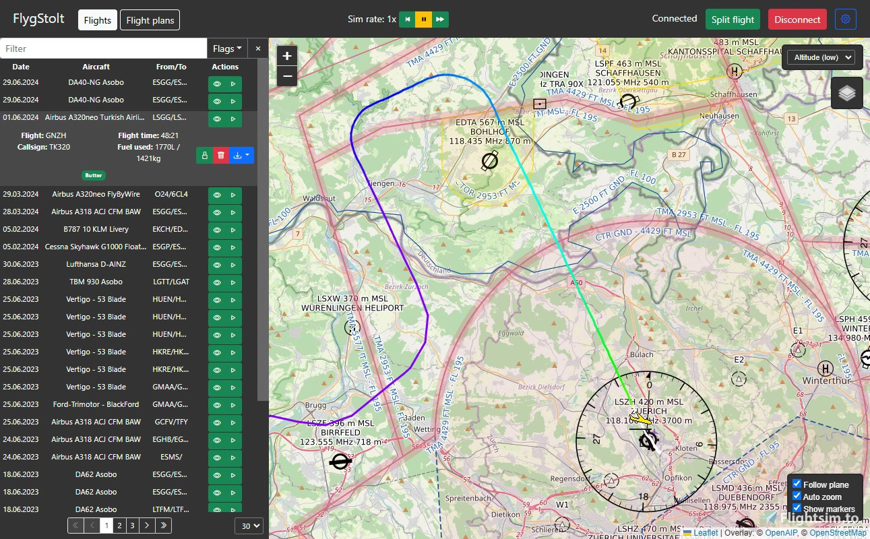Replay Airbus A320neo Turkish Airlines flight
Viewport: 870px width, 539px height.
click(233, 119)
